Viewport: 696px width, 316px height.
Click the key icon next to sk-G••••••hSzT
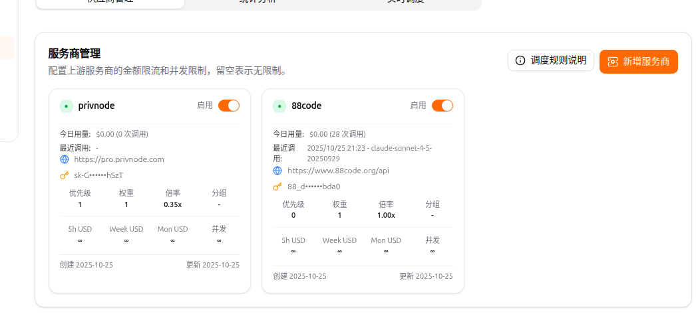65,175
